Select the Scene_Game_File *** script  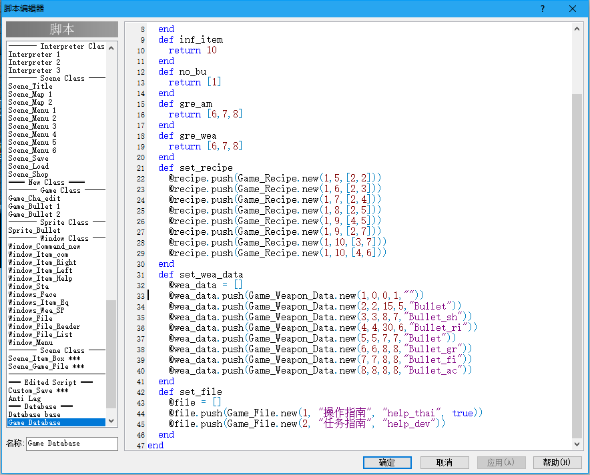pos(46,366)
